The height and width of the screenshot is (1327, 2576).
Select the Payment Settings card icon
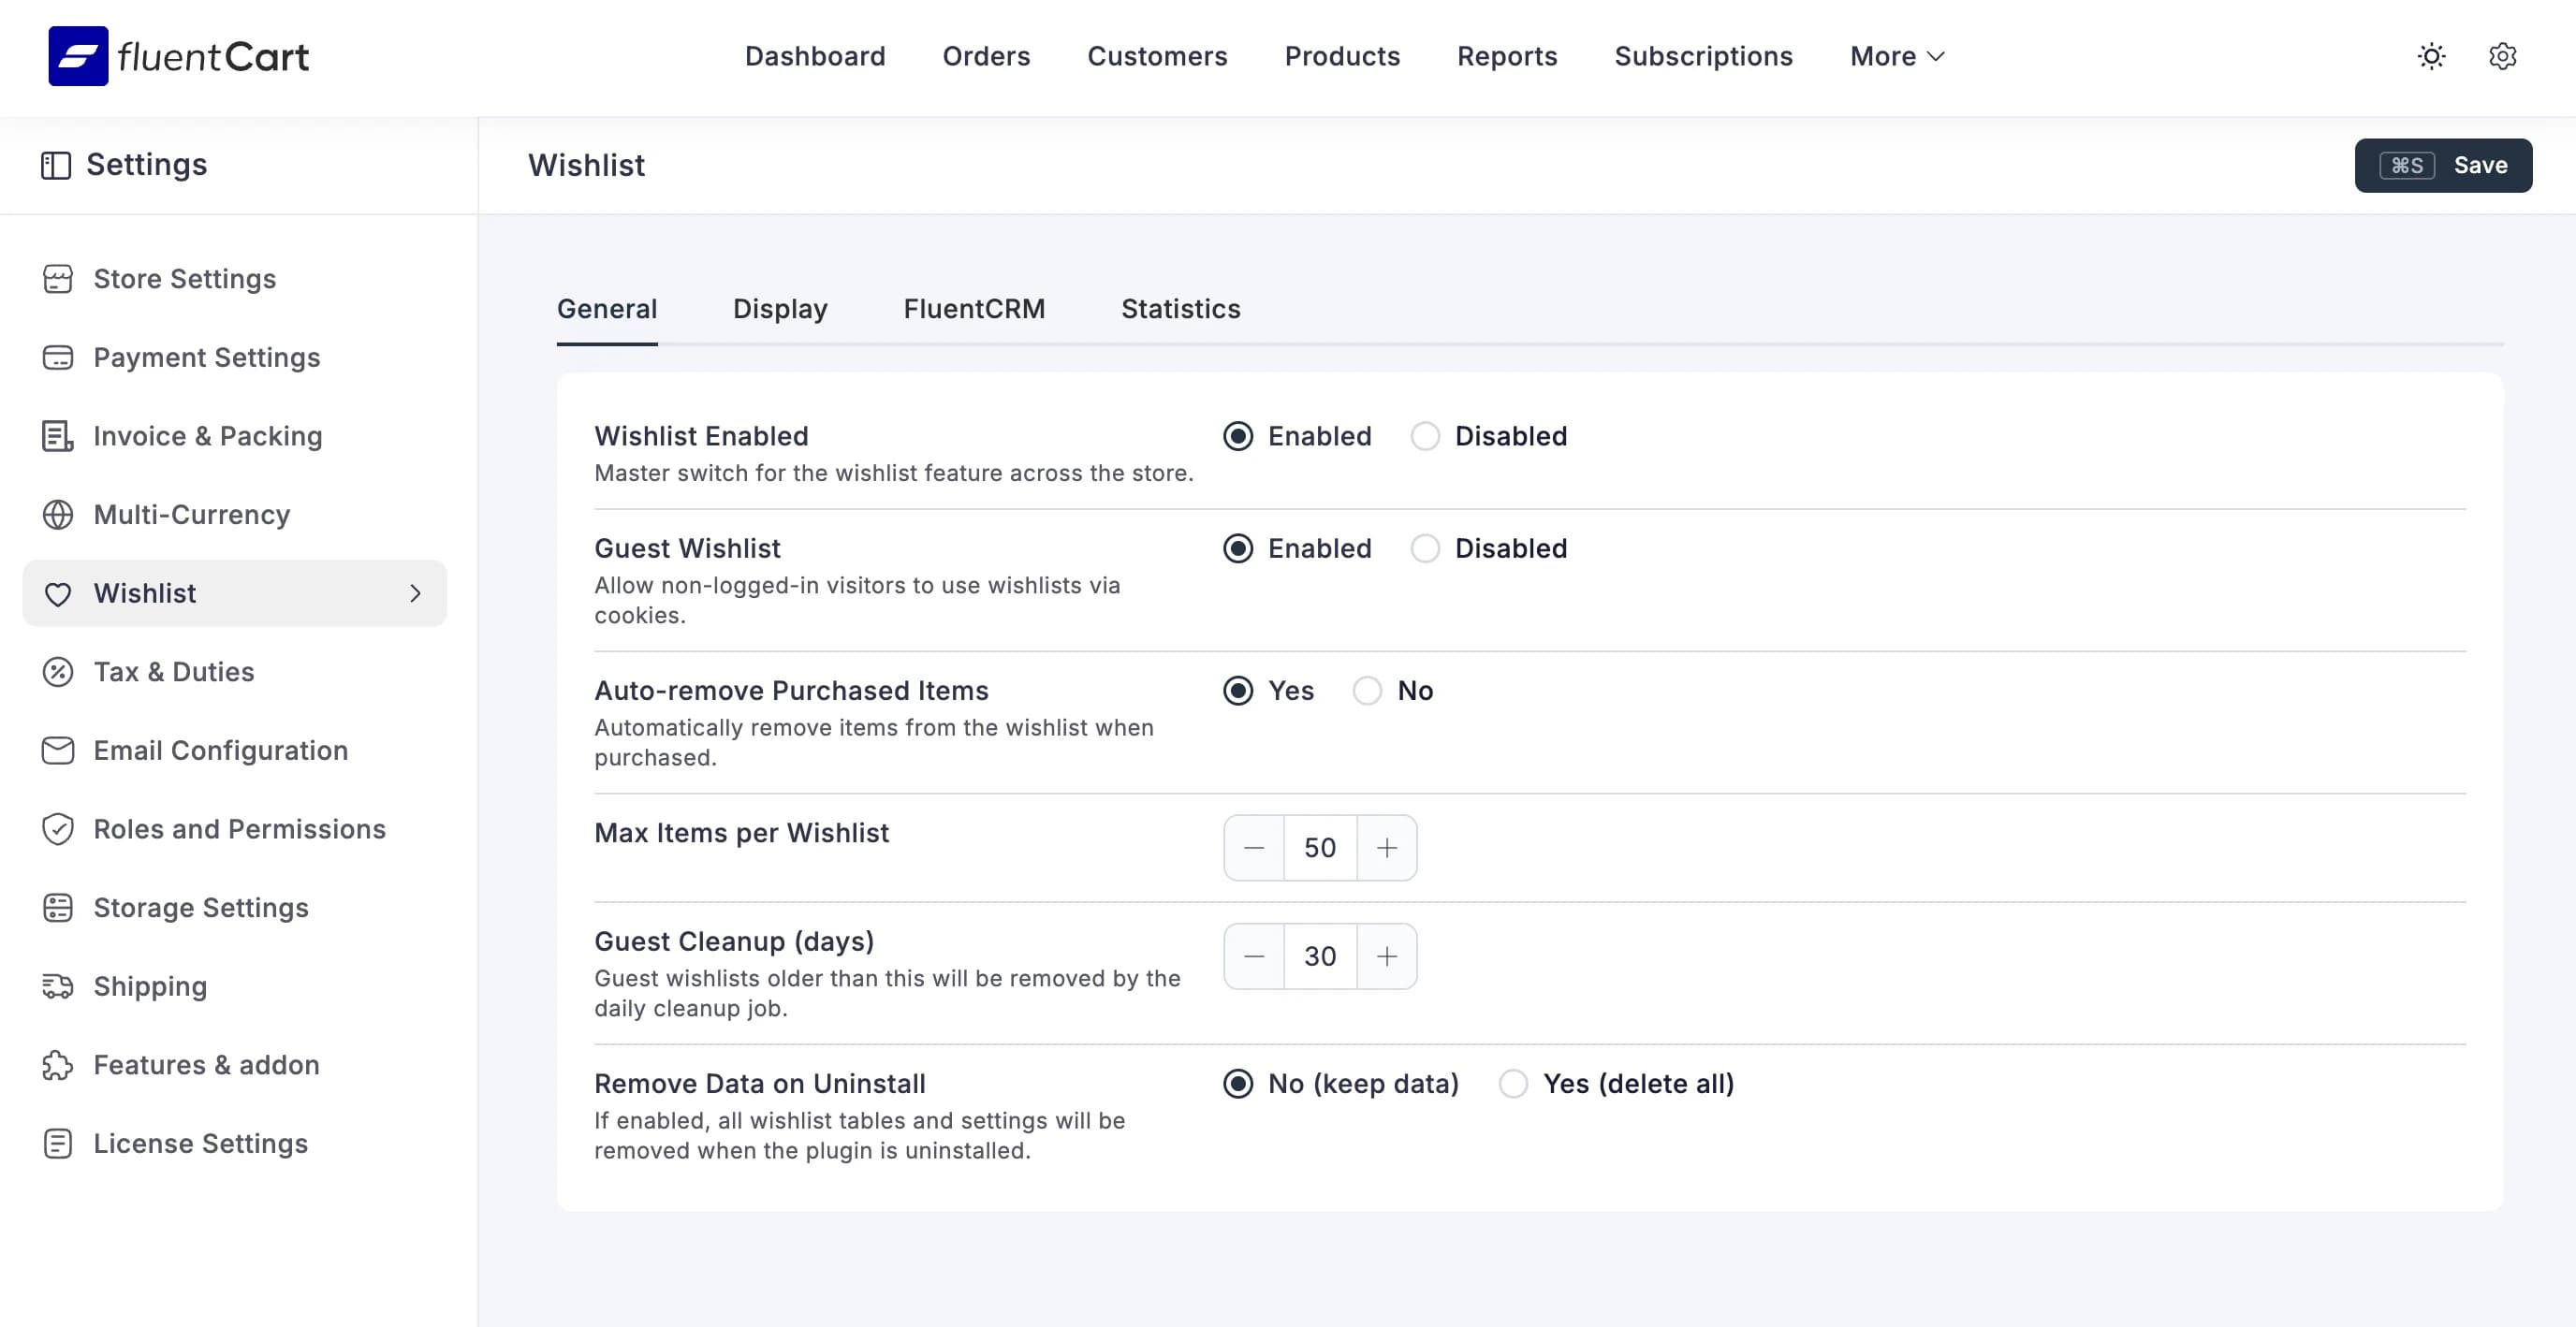tap(58, 357)
